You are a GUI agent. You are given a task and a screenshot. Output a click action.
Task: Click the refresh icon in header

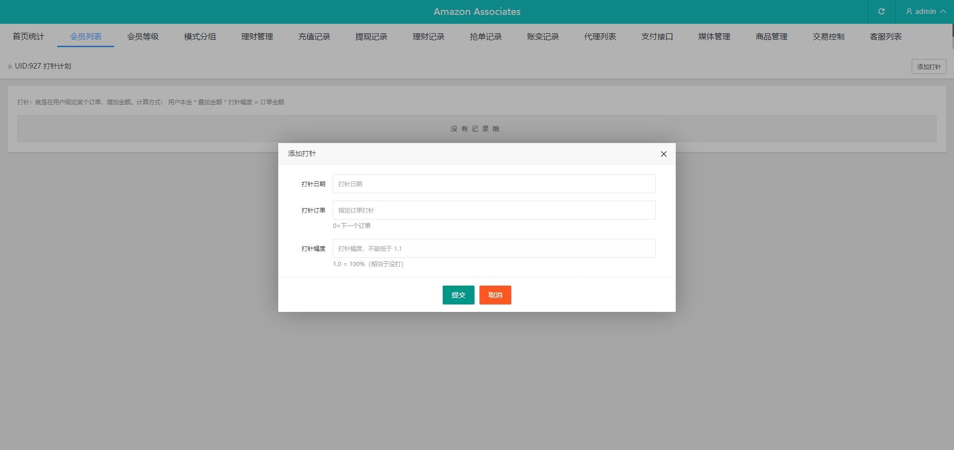[x=881, y=11]
